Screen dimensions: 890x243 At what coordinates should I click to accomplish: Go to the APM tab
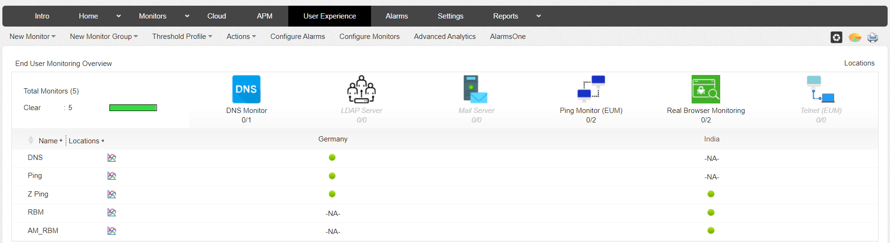tap(264, 16)
